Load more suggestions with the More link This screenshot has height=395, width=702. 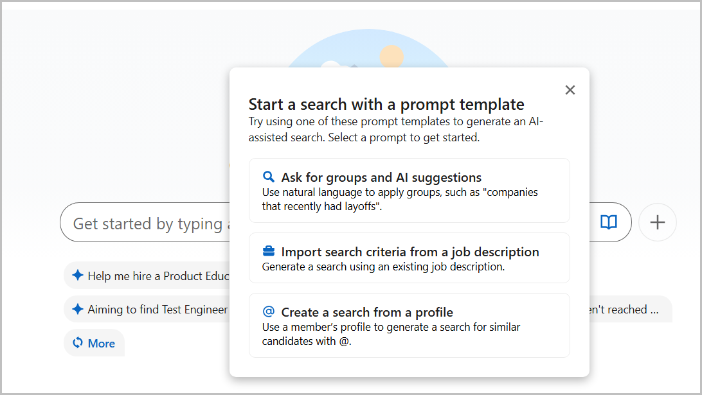[94, 343]
